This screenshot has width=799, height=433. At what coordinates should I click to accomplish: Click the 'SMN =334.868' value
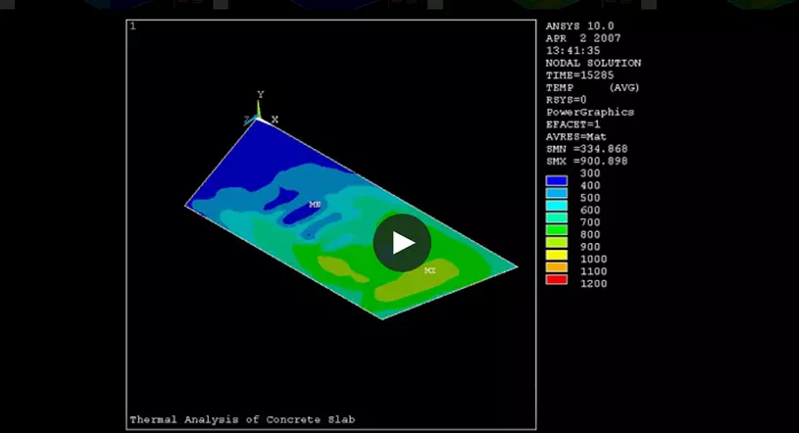click(x=586, y=149)
